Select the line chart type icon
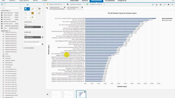 [x=33, y=9]
